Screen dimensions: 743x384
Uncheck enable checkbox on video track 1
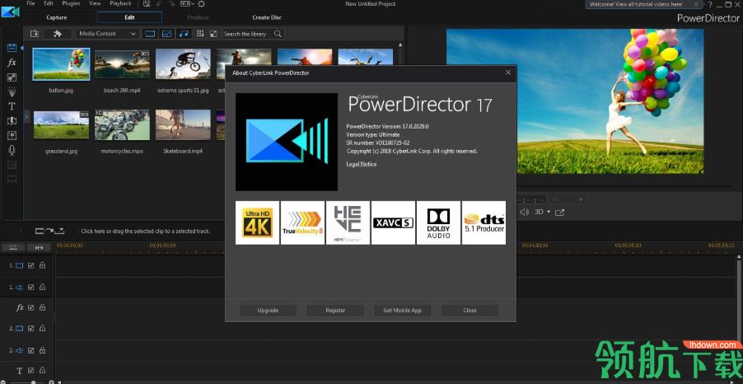30,265
